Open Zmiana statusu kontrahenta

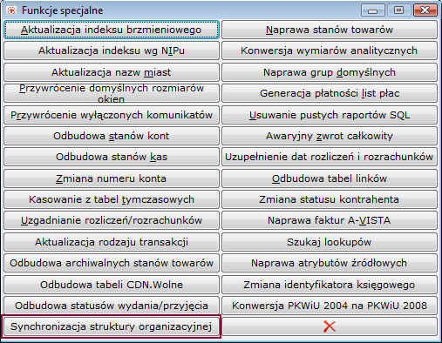pos(330,199)
